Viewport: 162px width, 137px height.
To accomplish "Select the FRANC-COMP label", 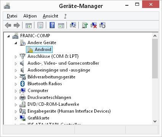I will tap(35, 36).
